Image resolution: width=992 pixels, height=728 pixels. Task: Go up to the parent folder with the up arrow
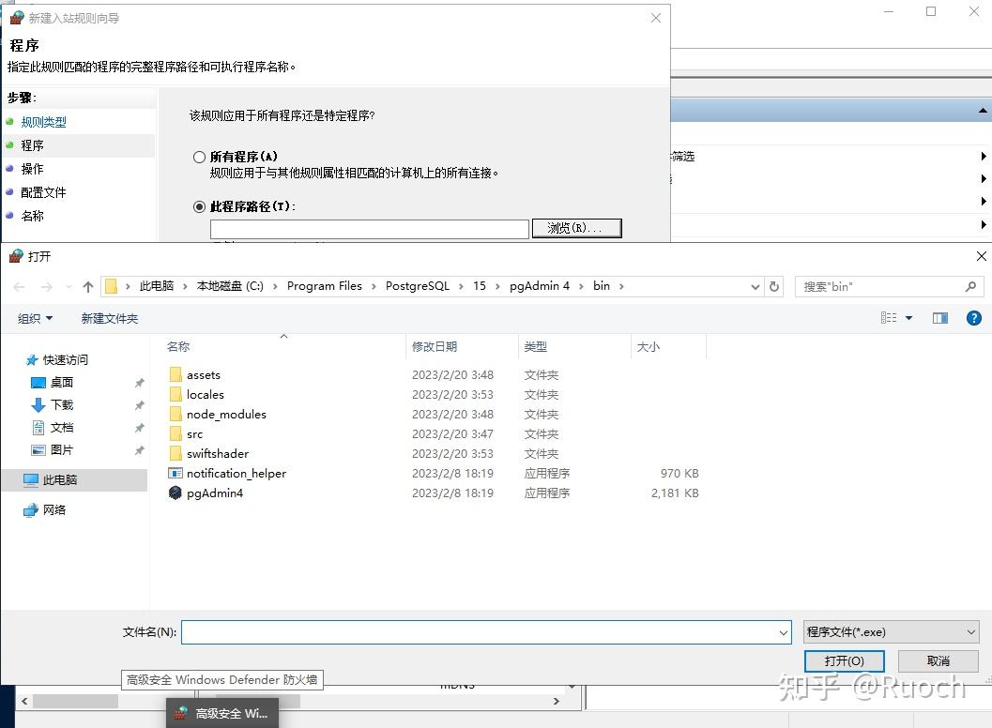click(x=86, y=285)
